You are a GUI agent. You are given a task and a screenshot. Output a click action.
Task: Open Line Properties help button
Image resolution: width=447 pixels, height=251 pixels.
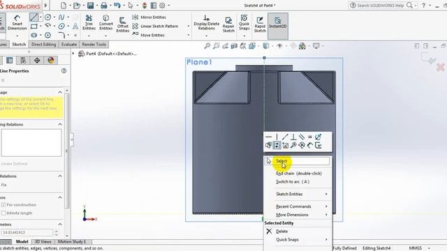point(64,71)
